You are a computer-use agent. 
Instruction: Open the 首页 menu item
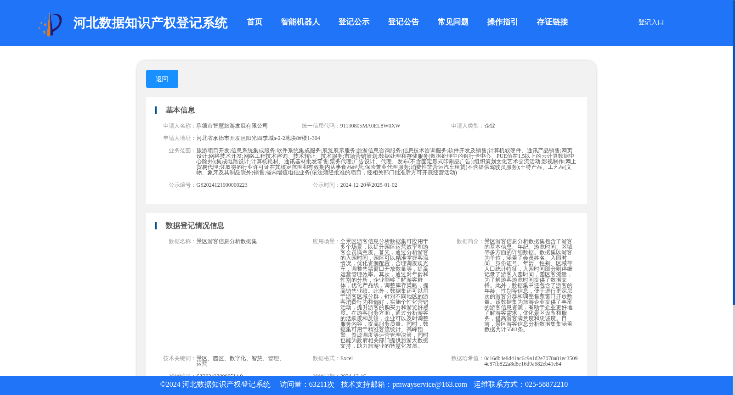coord(254,22)
